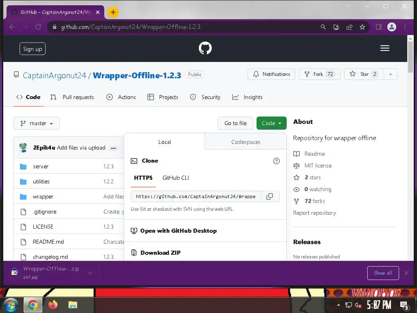Screen dimensions: 417x313
Task: Add a new browser tab
Action: click(x=113, y=12)
